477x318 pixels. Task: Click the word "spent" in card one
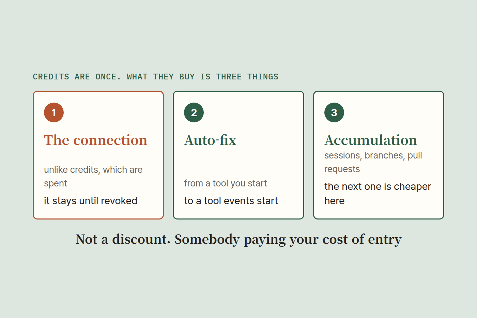click(x=56, y=183)
